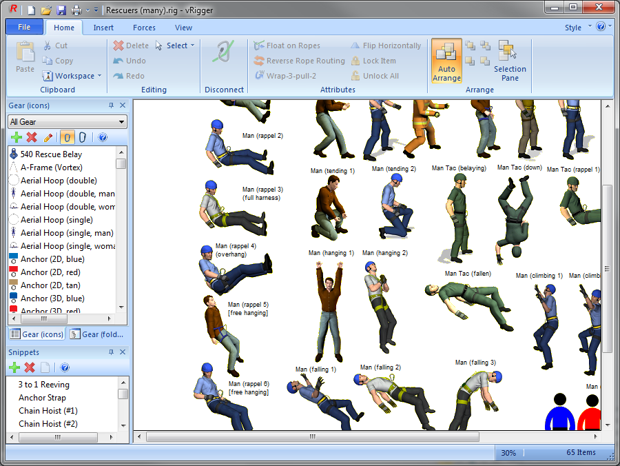Click the red X to delete a snippet
Screen dimensions: 620x466
click(x=28, y=367)
